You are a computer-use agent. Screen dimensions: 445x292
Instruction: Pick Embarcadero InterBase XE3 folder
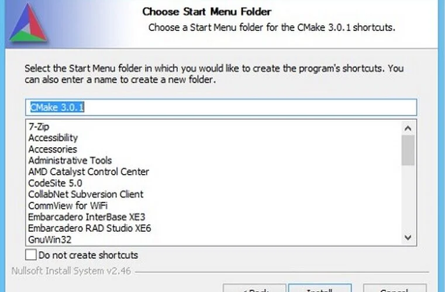tap(87, 217)
